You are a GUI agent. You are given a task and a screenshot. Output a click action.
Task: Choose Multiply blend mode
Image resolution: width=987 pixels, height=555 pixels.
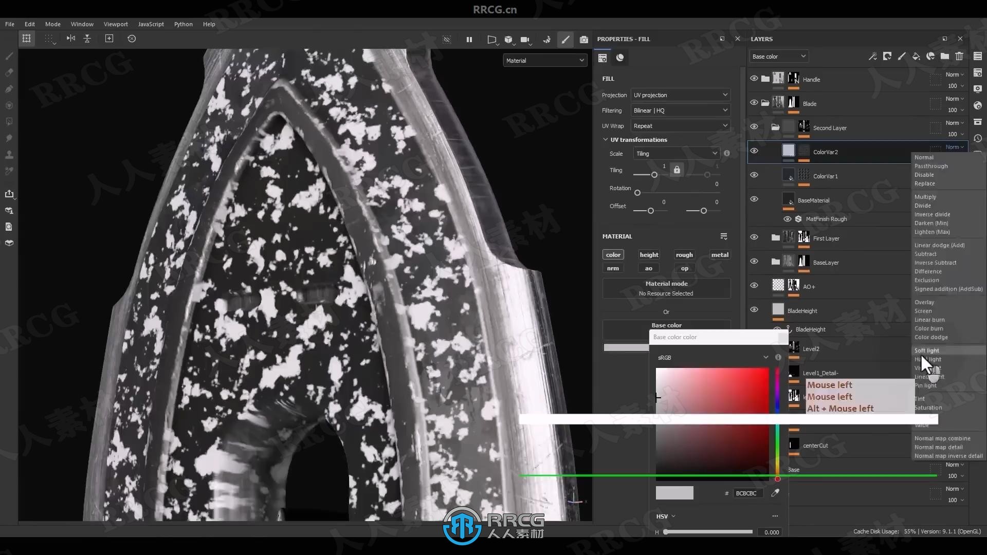(925, 197)
